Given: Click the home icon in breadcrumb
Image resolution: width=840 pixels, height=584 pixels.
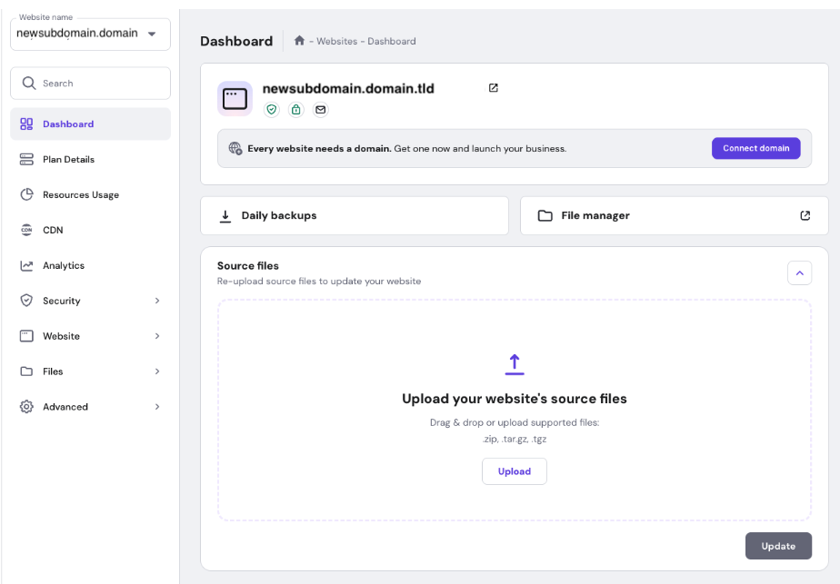Looking at the screenshot, I should 299,41.
